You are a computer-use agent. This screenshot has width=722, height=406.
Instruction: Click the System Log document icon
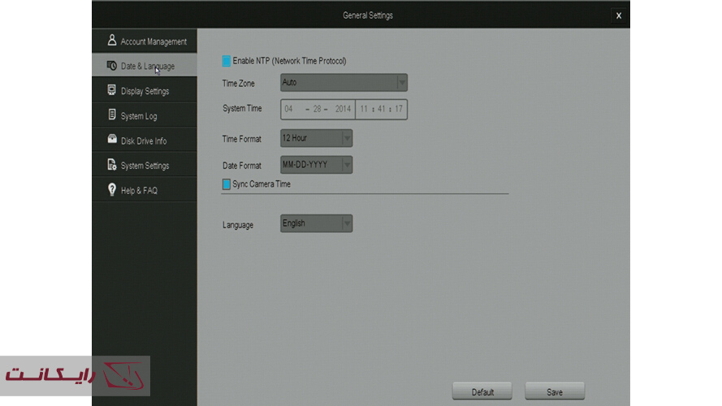point(112,115)
